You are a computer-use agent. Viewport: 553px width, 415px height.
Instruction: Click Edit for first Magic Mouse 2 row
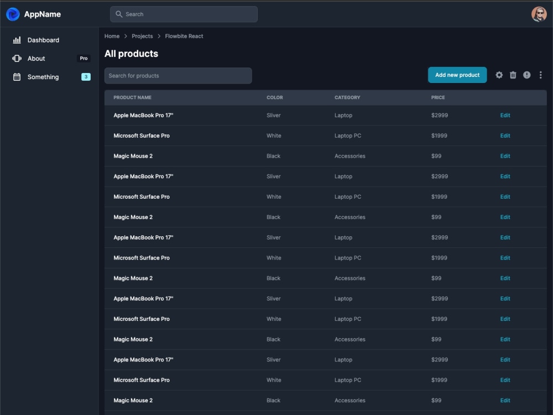pyautogui.click(x=505, y=156)
